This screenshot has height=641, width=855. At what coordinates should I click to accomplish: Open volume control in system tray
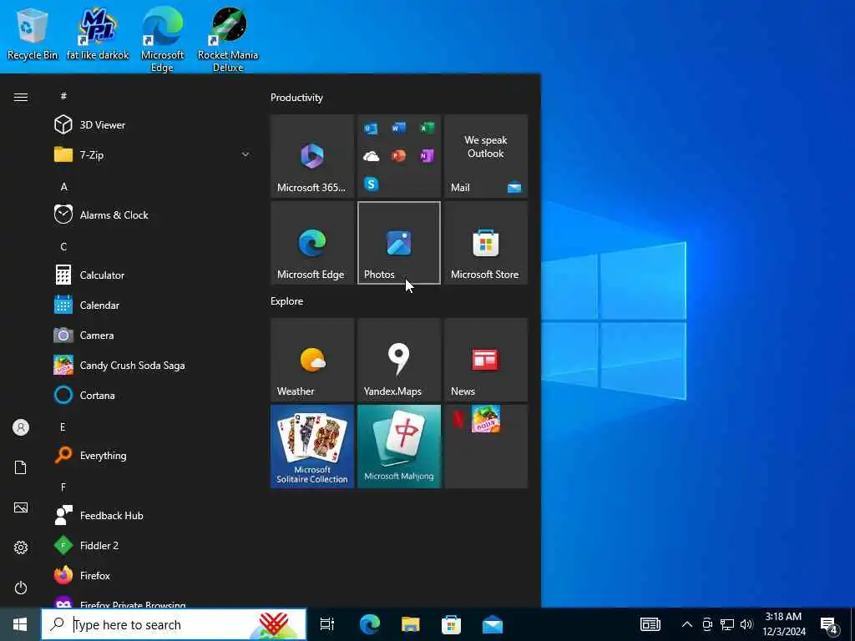pyautogui.click(x=746, y=624)
